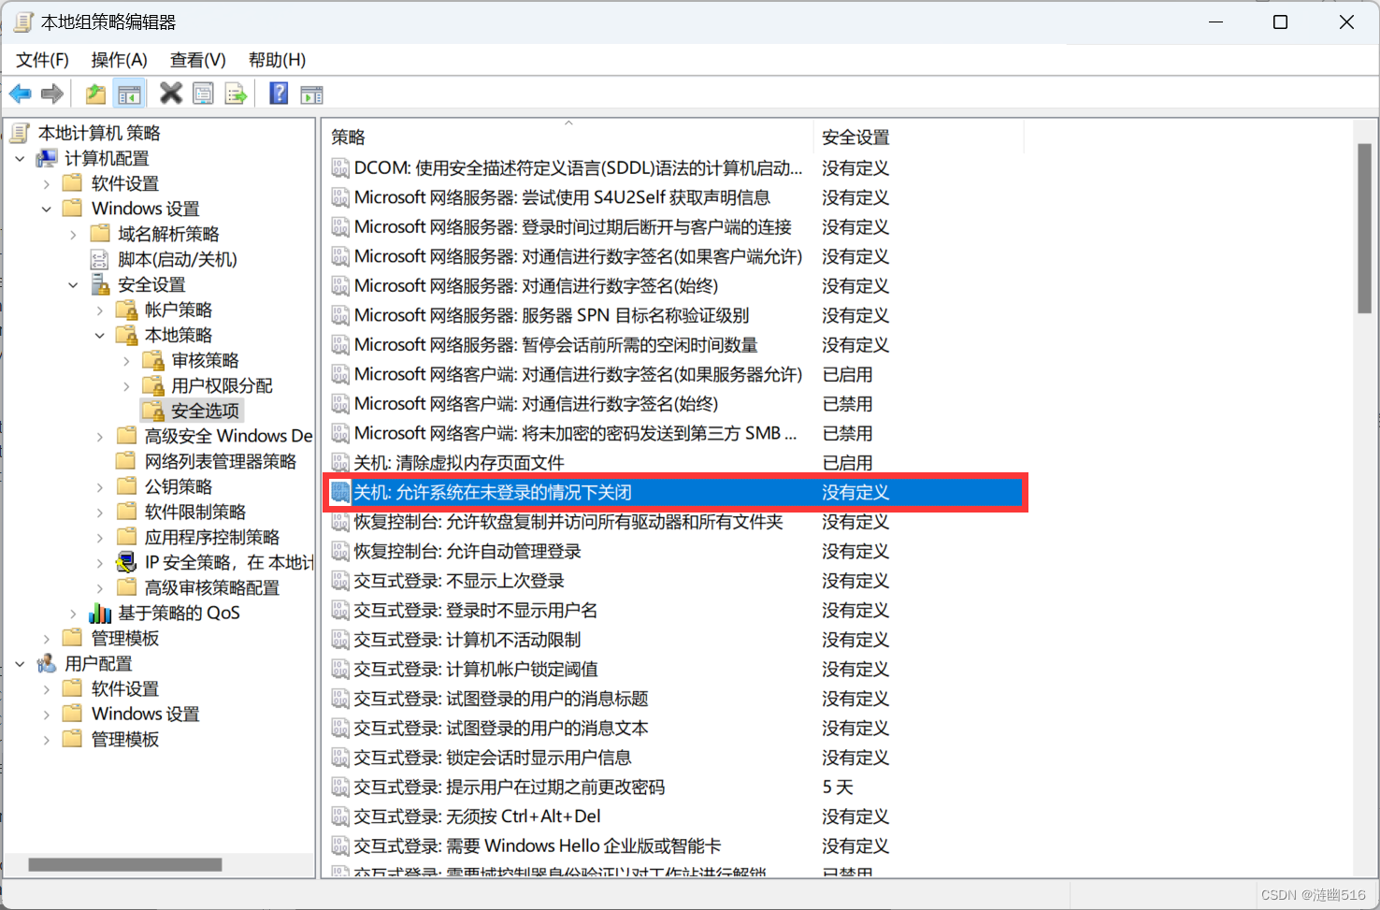1380x910 pixels.
Task: Maximize the 本地组策略编辑器 window
Action: (1281, 22)
